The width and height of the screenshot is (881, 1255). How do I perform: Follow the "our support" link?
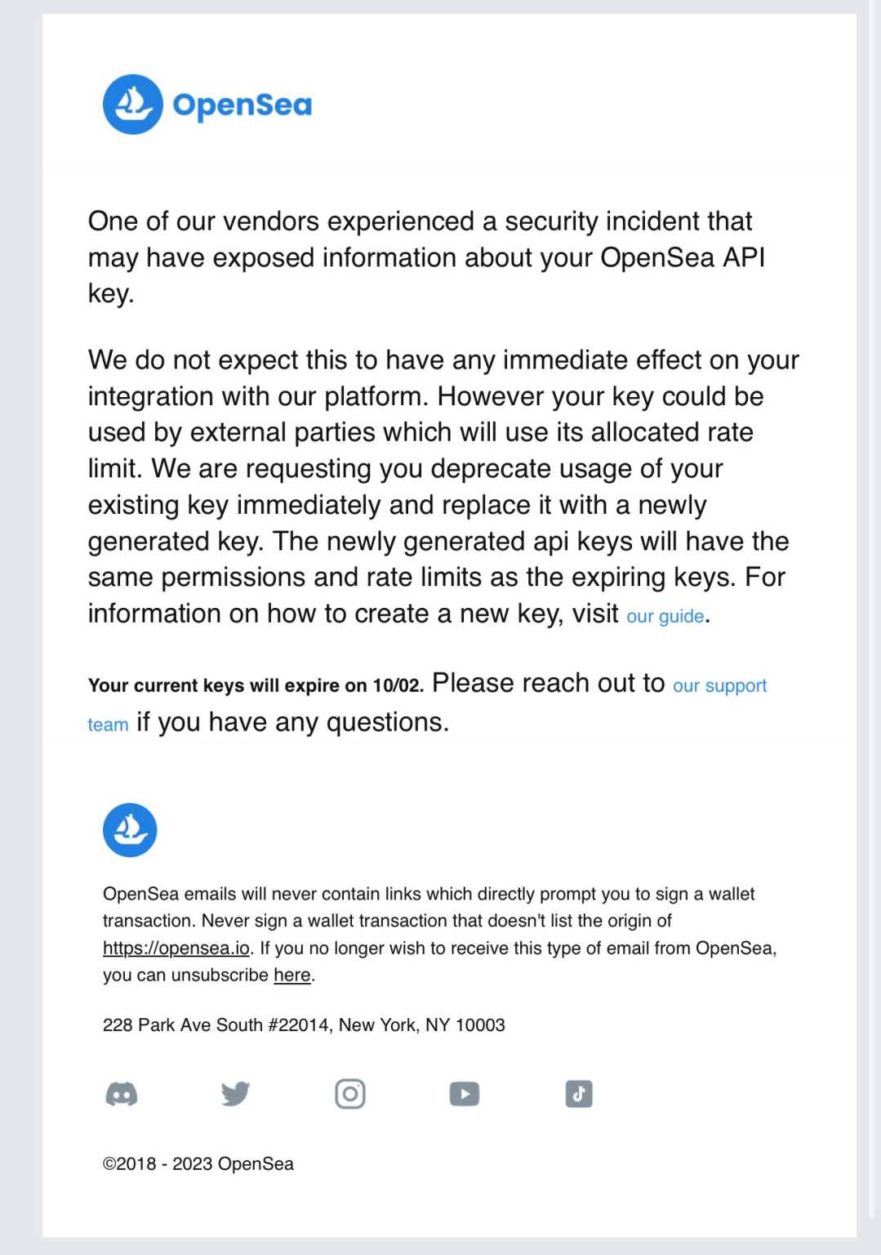click(x=719, y=686)
